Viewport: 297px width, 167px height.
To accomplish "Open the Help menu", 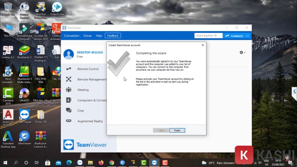I will [x=99, y=36].
